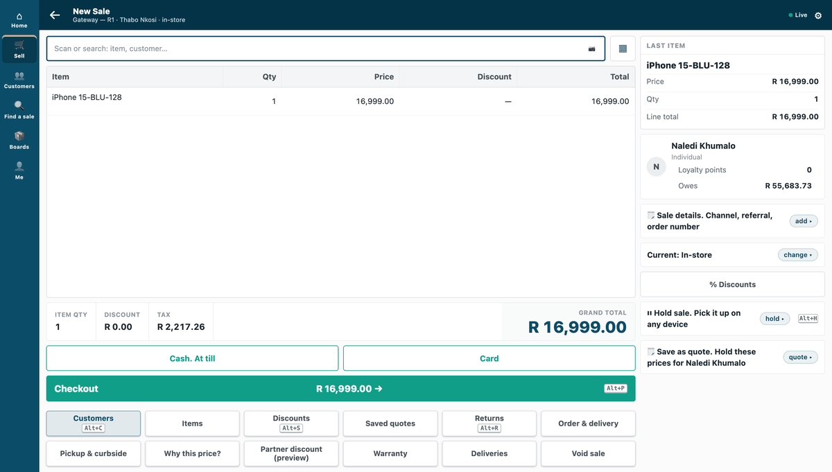Open the Sell cart section
The height and width of the screenshot is (472, 832).
pos(19,50)
